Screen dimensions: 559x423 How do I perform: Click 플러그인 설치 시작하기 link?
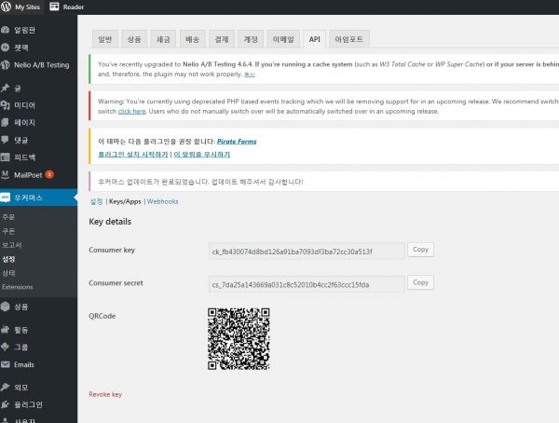(132, 154)
